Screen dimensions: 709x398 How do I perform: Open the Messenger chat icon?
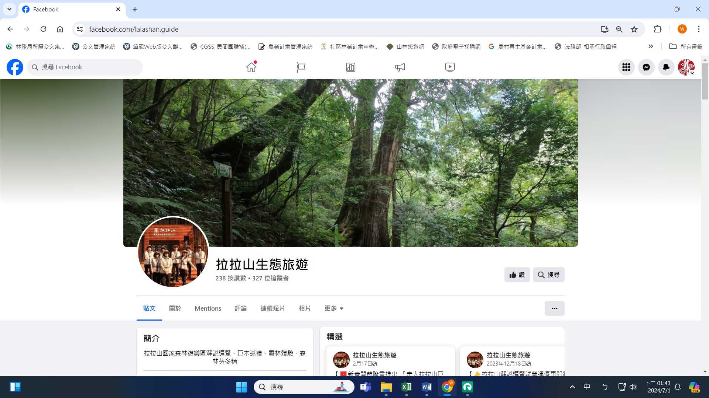coord(646,67)
